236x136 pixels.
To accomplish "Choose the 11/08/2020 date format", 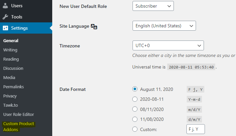I will (x=135, y=119).
